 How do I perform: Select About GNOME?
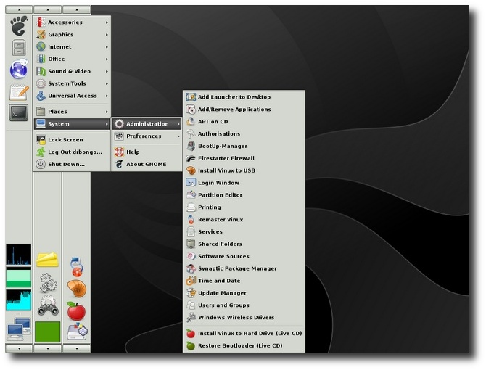click(x=147, y=164)
